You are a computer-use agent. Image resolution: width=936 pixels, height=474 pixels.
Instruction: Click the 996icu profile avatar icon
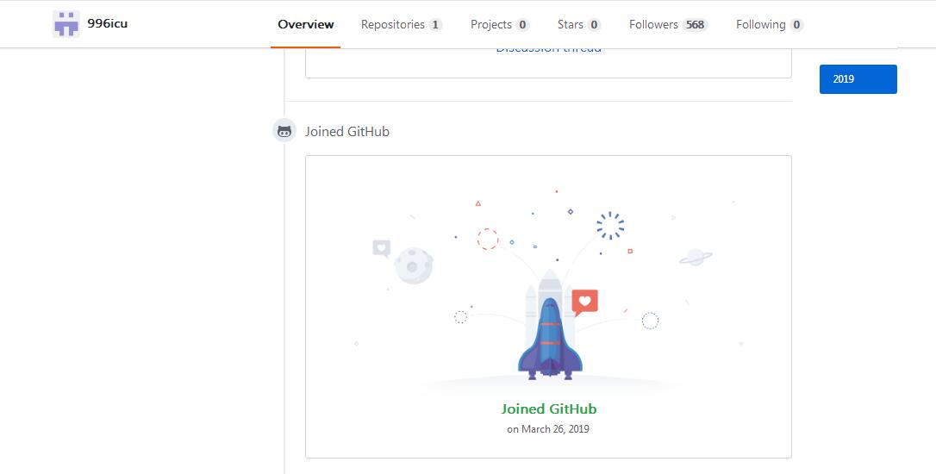click(x=66, y=24)
